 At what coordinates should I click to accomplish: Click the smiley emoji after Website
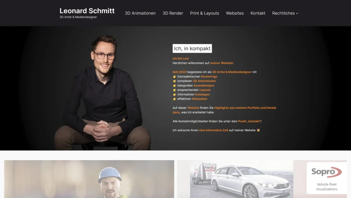[x=258, y=130]
